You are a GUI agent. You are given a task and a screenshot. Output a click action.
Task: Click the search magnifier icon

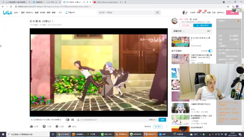point(157,12)
